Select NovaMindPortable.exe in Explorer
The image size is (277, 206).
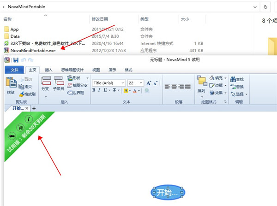pyautogui.click(x=30, y=50)
